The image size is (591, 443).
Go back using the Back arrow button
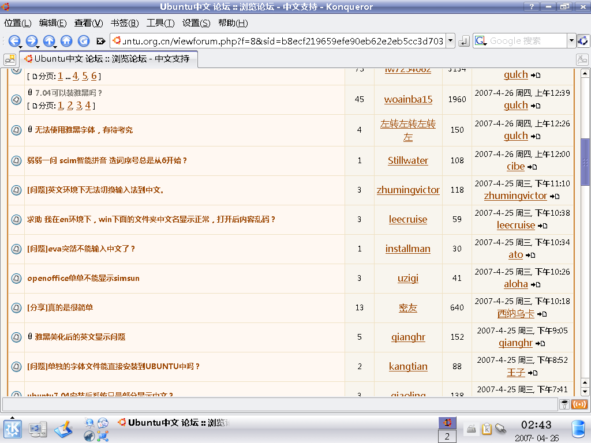(x=14, y=40)
